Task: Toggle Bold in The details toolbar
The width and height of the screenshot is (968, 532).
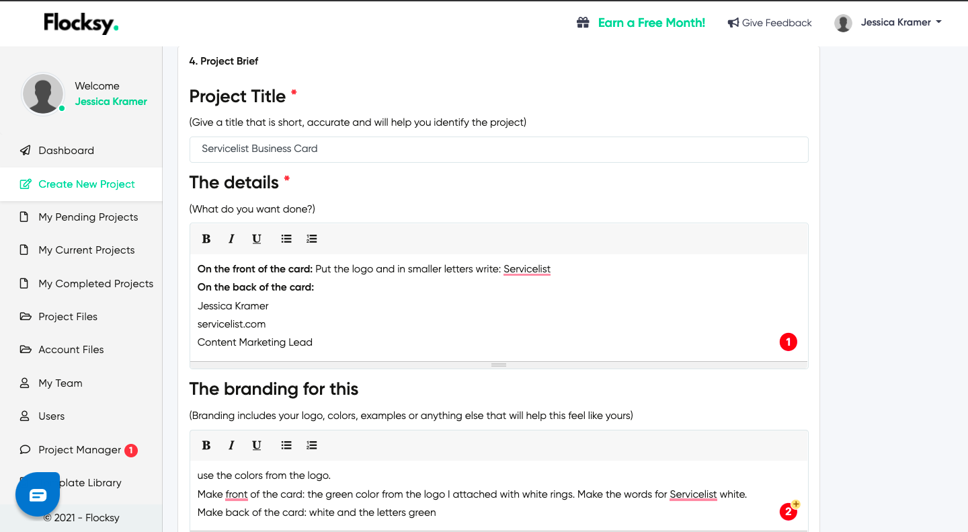Action: [206, 239]
